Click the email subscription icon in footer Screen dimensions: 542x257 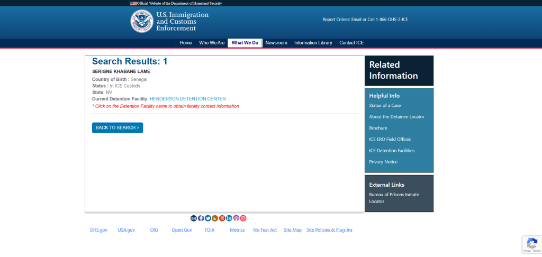coord(194,218)
